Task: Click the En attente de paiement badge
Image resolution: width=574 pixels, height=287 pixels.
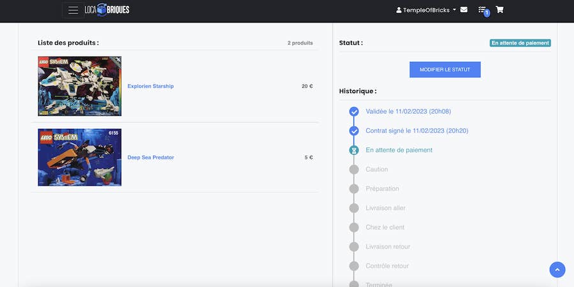Action: click(x=520, y=43)
